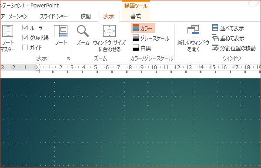Select the カラー (Color) view mode
The height and width of the screenshot is (168, 261).
point(143,28)
